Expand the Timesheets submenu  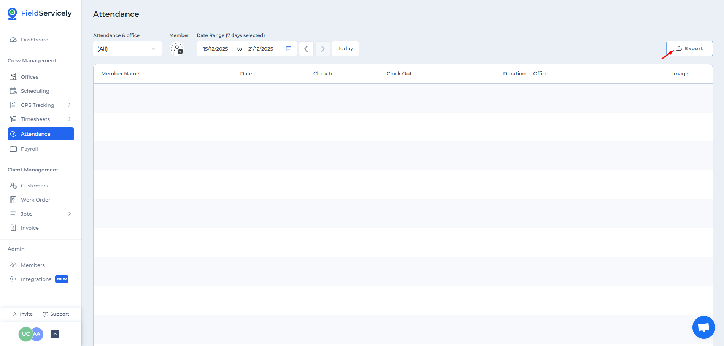coord(70,119)
